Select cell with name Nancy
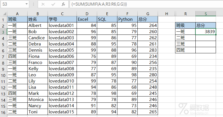Screen dimensions: 223x117 37,106
